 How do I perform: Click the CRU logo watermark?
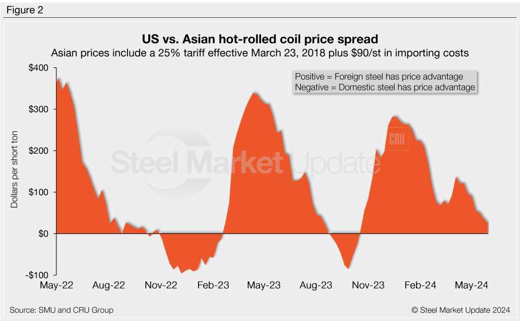[398, 140]
